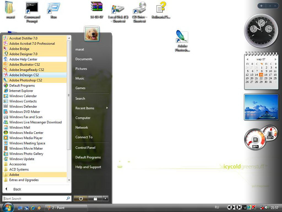The image size is (282, 212).
Task: Open Acrobat Distiller 7.0 from the programs list
Action: click(35, 38)
